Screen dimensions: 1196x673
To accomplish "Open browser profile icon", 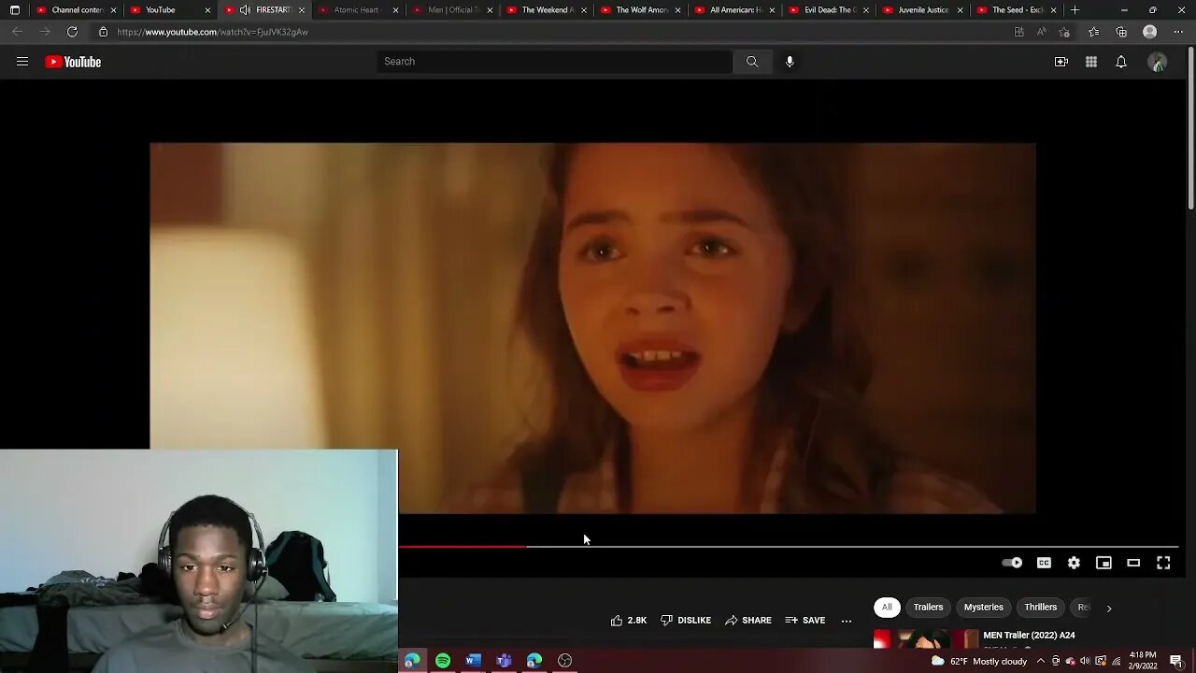I will pyautogui.click(x=1150, y=32).
